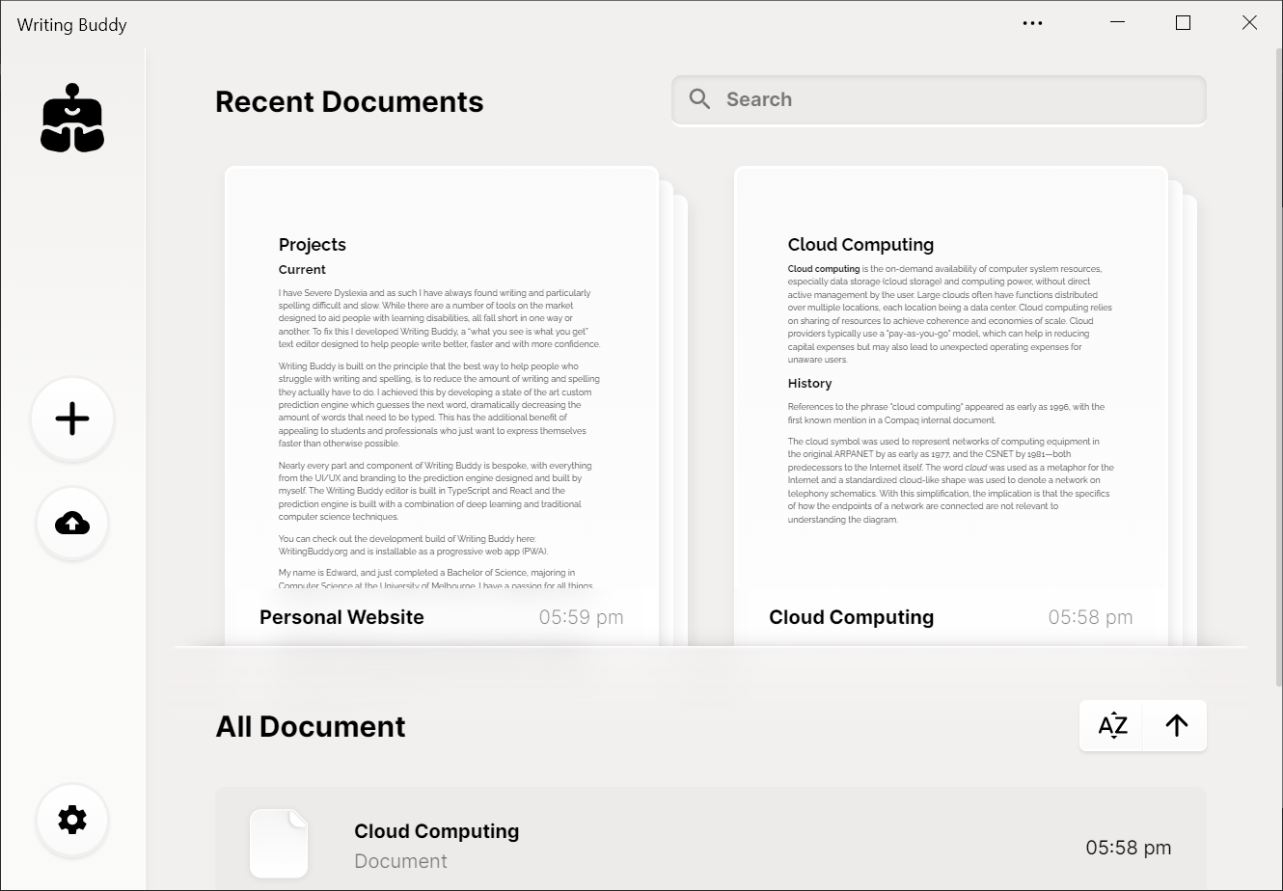This screenshot has width=1283, height=891.
Task: Open the Cloud Computing preview card
Action: point(950,386)
